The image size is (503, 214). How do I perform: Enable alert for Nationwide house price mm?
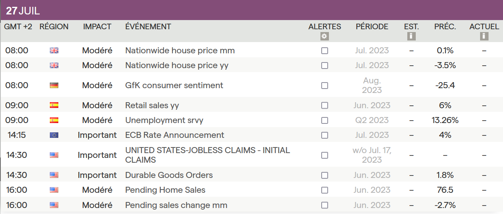pos(324,51)
